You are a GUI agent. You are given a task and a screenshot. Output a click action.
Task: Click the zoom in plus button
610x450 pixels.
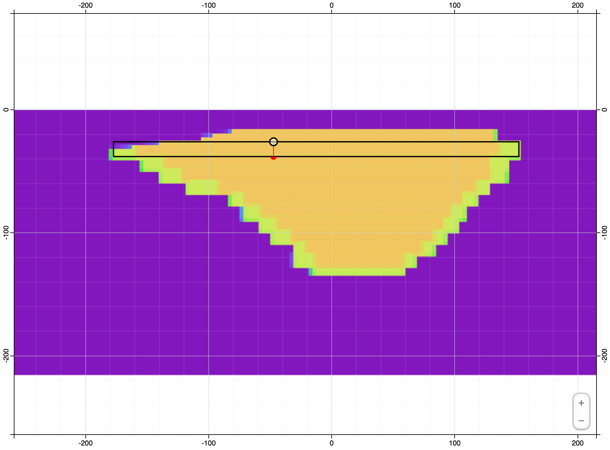[x=582, y=402]
